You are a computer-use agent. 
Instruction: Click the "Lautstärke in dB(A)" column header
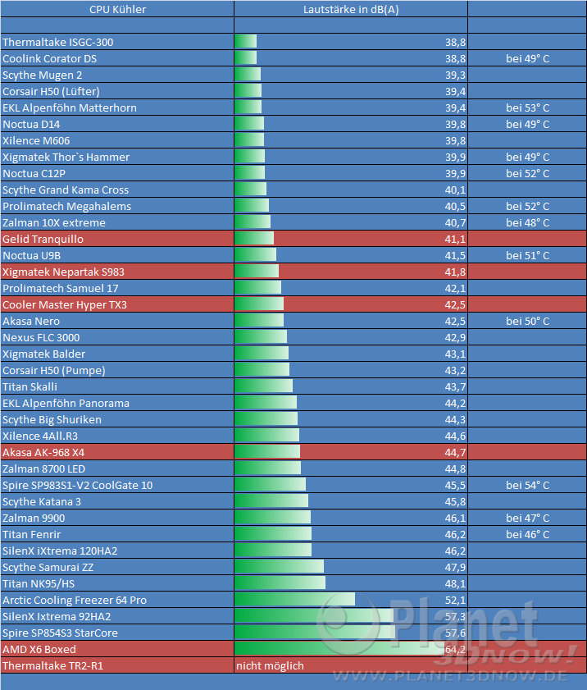(x=350, y=10)
